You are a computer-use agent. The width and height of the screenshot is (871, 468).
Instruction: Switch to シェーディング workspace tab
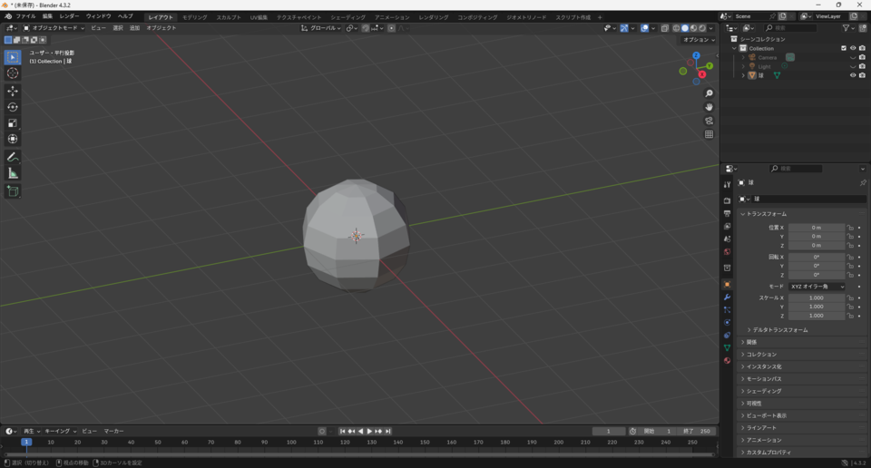[347, 17]
